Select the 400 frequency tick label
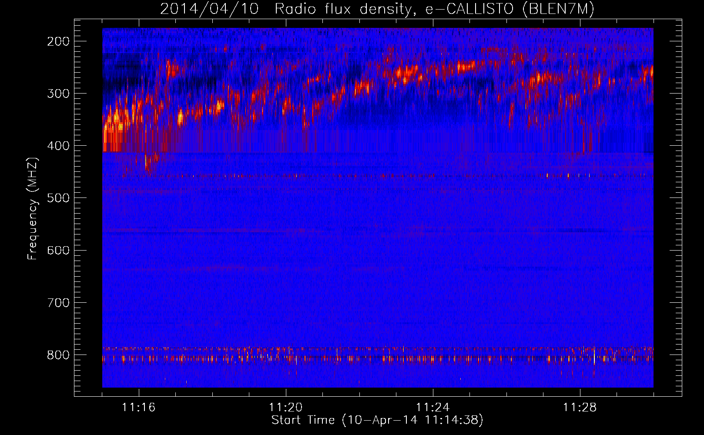Image resolution: width=704 pixels, height=435 pixels. click(58, 146)
